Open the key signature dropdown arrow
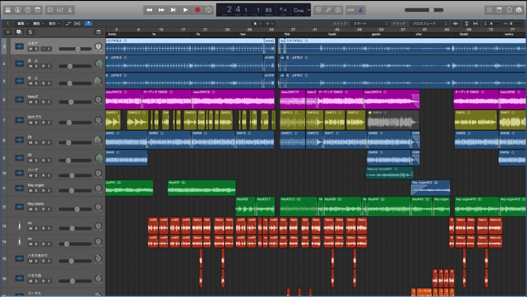The image size is (527, 297). tap(309, 10)
